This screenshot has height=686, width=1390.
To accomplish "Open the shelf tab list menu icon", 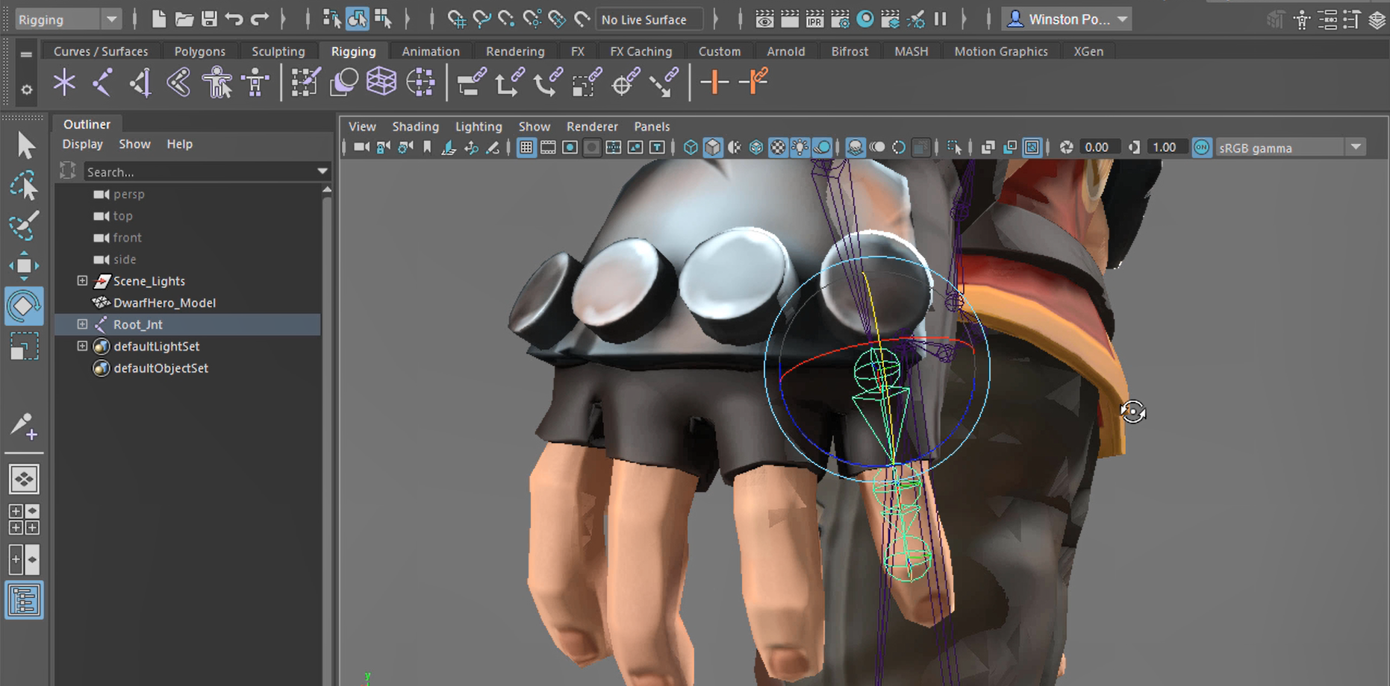I will pyautogui.click(x=26, y=54).
